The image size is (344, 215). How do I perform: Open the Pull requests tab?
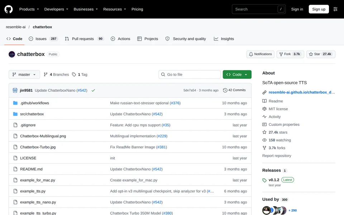[x=84, y=39]
